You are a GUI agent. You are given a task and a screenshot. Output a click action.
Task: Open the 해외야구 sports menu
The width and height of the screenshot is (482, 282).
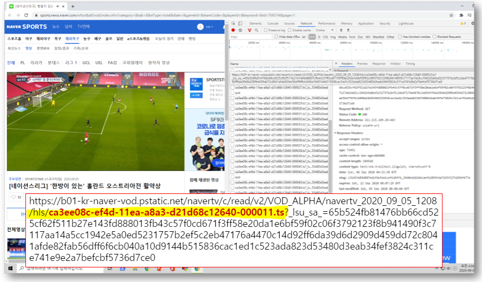pos(43,39)
